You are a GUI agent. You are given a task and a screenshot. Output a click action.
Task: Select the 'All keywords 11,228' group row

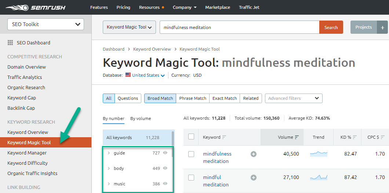tap(137, 138)
